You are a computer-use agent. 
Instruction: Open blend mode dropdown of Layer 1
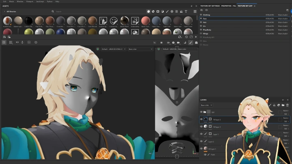[286, 132]
